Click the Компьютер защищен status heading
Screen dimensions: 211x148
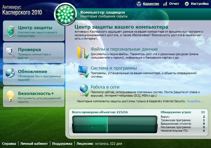(103, 12)
